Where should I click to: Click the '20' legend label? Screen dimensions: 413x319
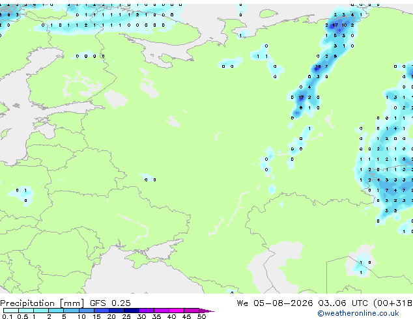pos(111,316)
